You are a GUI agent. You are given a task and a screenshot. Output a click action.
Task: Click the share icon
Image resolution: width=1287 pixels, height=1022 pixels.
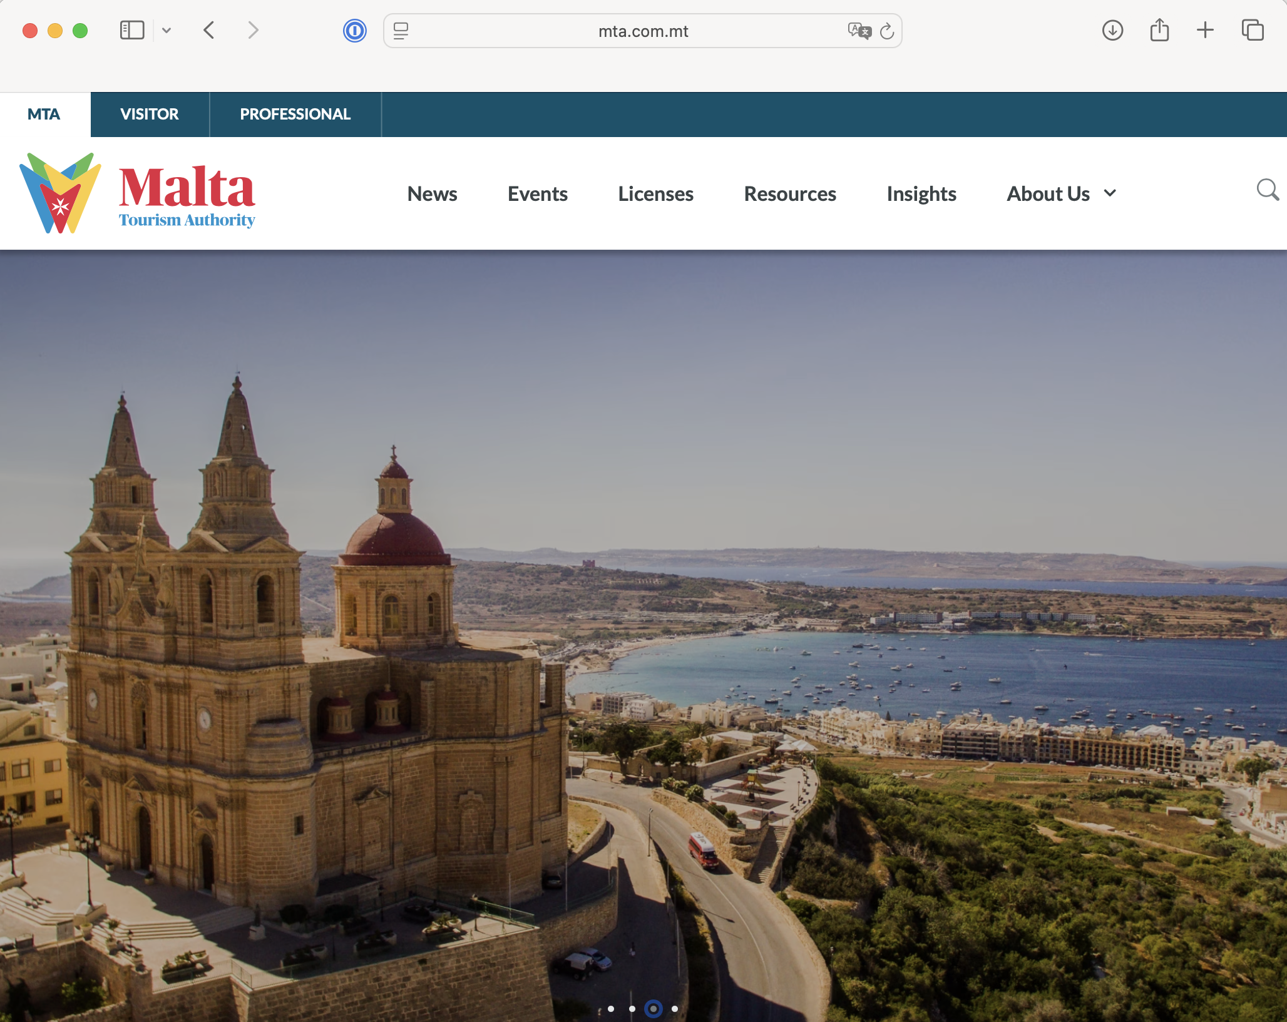(1159, 30)
